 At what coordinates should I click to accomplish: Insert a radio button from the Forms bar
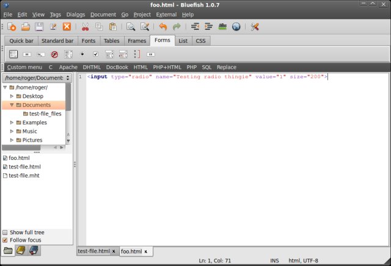82,54
